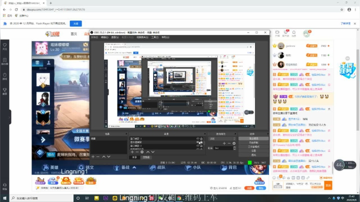Open 排行榜 icon in Douyu sidebar
The height and width of the screenshot is (202, 360).
pyautogui.click(x=4, y=61)
